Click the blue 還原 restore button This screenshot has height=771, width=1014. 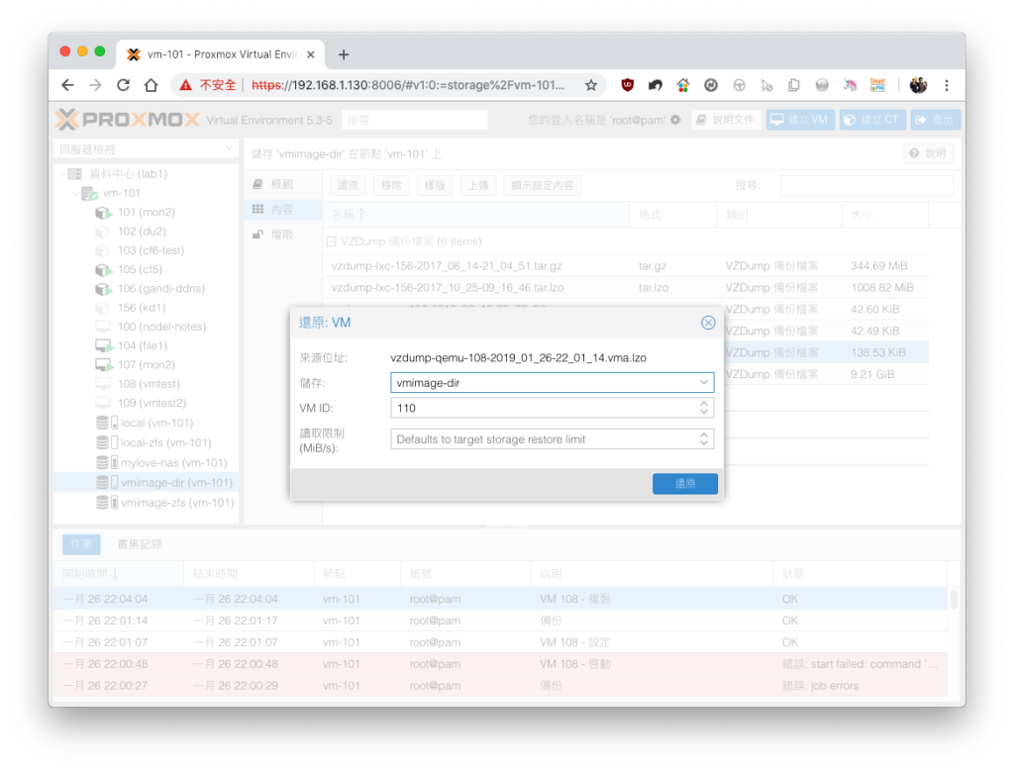coord(684,483)
